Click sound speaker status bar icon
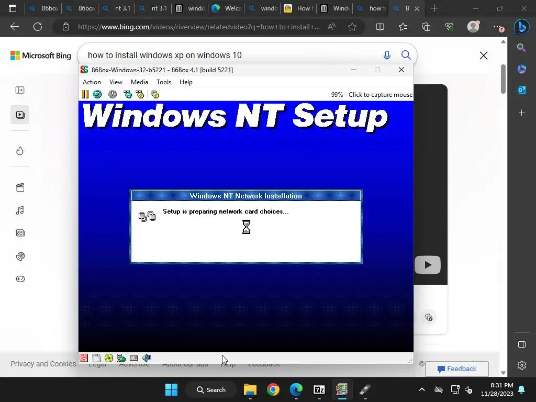The image size is (536, 402). (147, 358)
